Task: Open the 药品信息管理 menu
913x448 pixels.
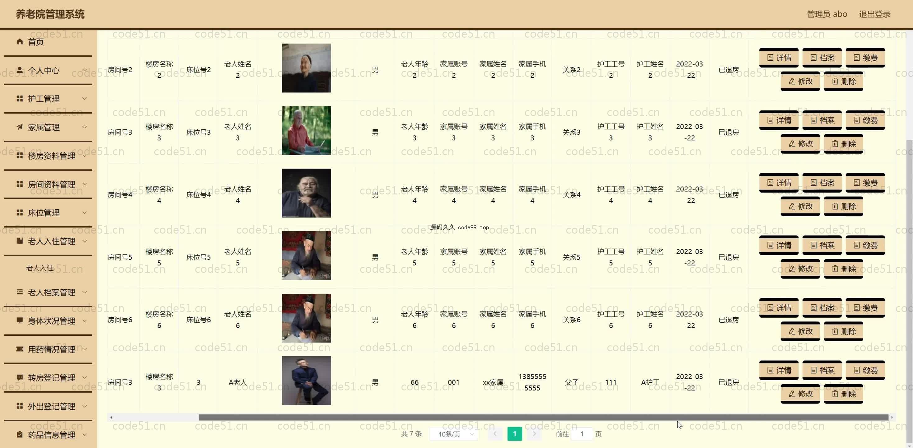Action: [x=48, y=435]
